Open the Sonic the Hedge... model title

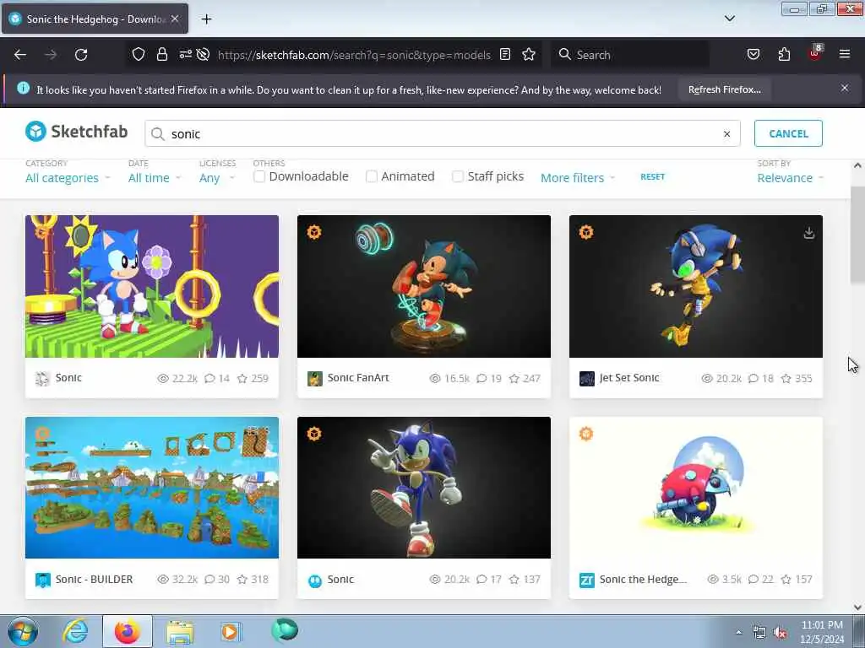click(643, 580)
